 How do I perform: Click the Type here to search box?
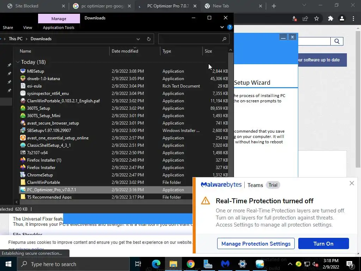[x=74, y=264]
